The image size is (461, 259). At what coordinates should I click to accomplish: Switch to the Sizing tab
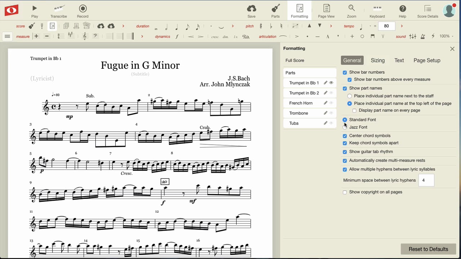(378, 60)
